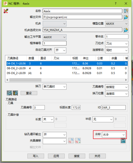Click the toolpath list scroll right arrow
The width and height of the screenshot is (133, 163).
click(126, 80)
